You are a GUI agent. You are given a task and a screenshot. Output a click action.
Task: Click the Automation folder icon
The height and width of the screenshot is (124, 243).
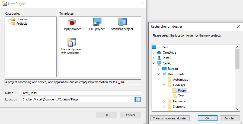(x=170, y=80)
